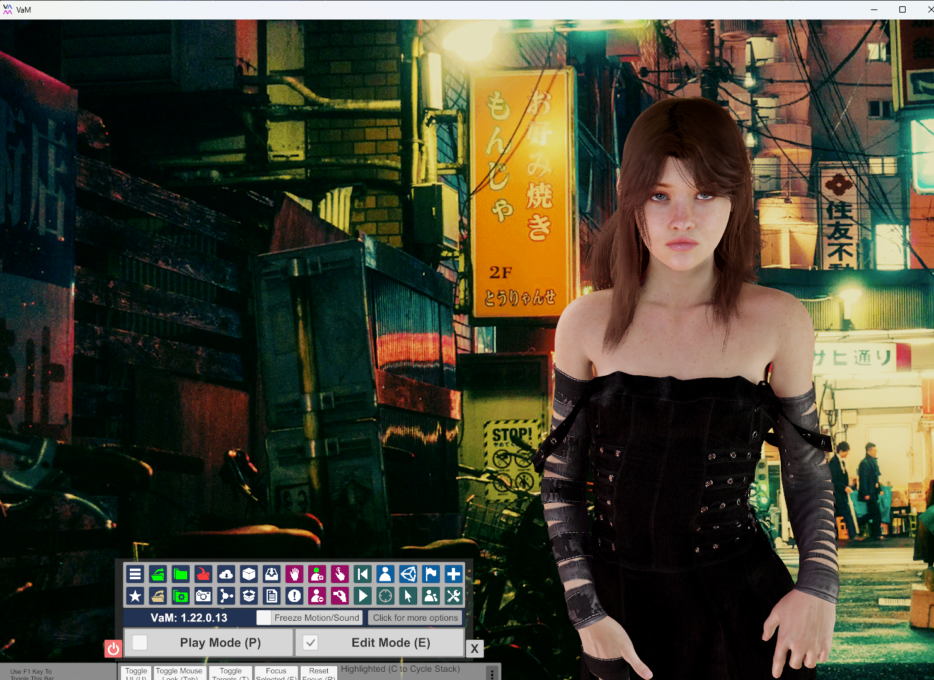The height and width of the screenshot is (680, 934).
Task: Click the star favorites icon
Action: pyautogui.click(x=135, y=596)
